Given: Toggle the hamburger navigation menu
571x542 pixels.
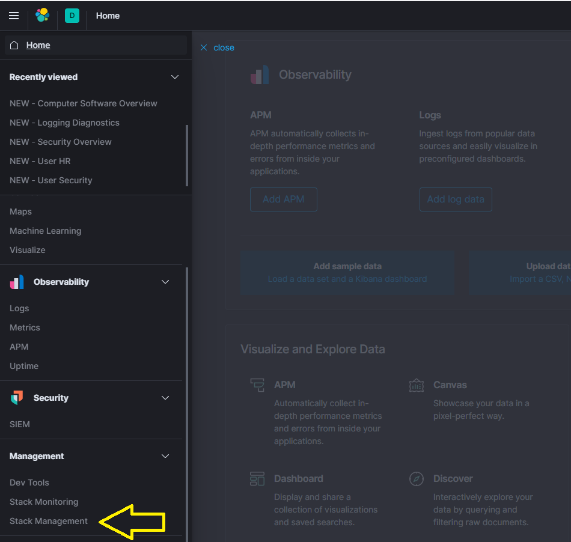Looking at the screenshot, I should [x=14, y=16].
